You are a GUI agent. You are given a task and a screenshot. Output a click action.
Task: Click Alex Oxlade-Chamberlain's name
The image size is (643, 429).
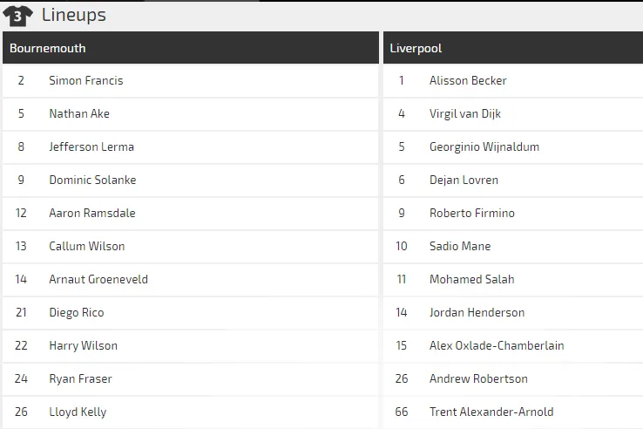[x=497, y=345]
